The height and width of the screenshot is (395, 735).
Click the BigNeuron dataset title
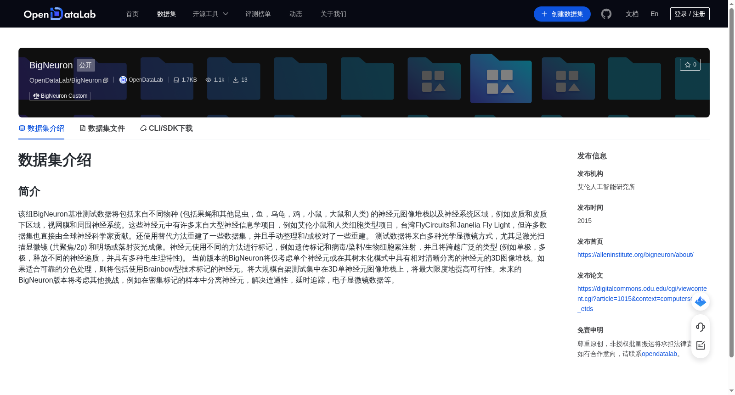(51, 65)
